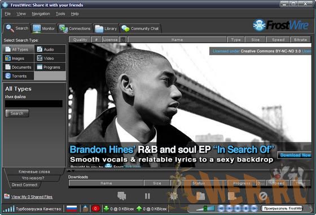Select the Audio search type
Image resolution: width=316 pixels, height=215 pixels.
pyautogui.click(x=50, y=49)
